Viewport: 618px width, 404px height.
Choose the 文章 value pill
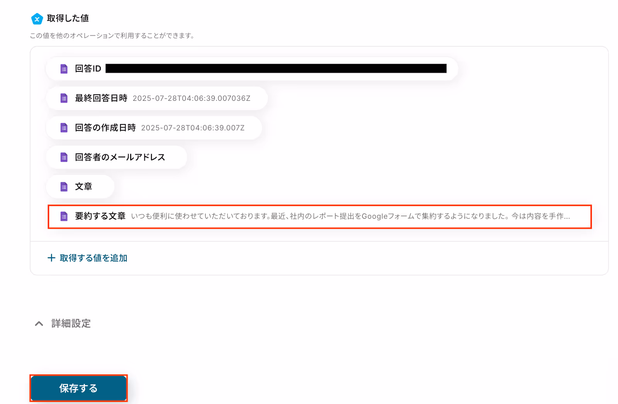[x=80, y=187]
